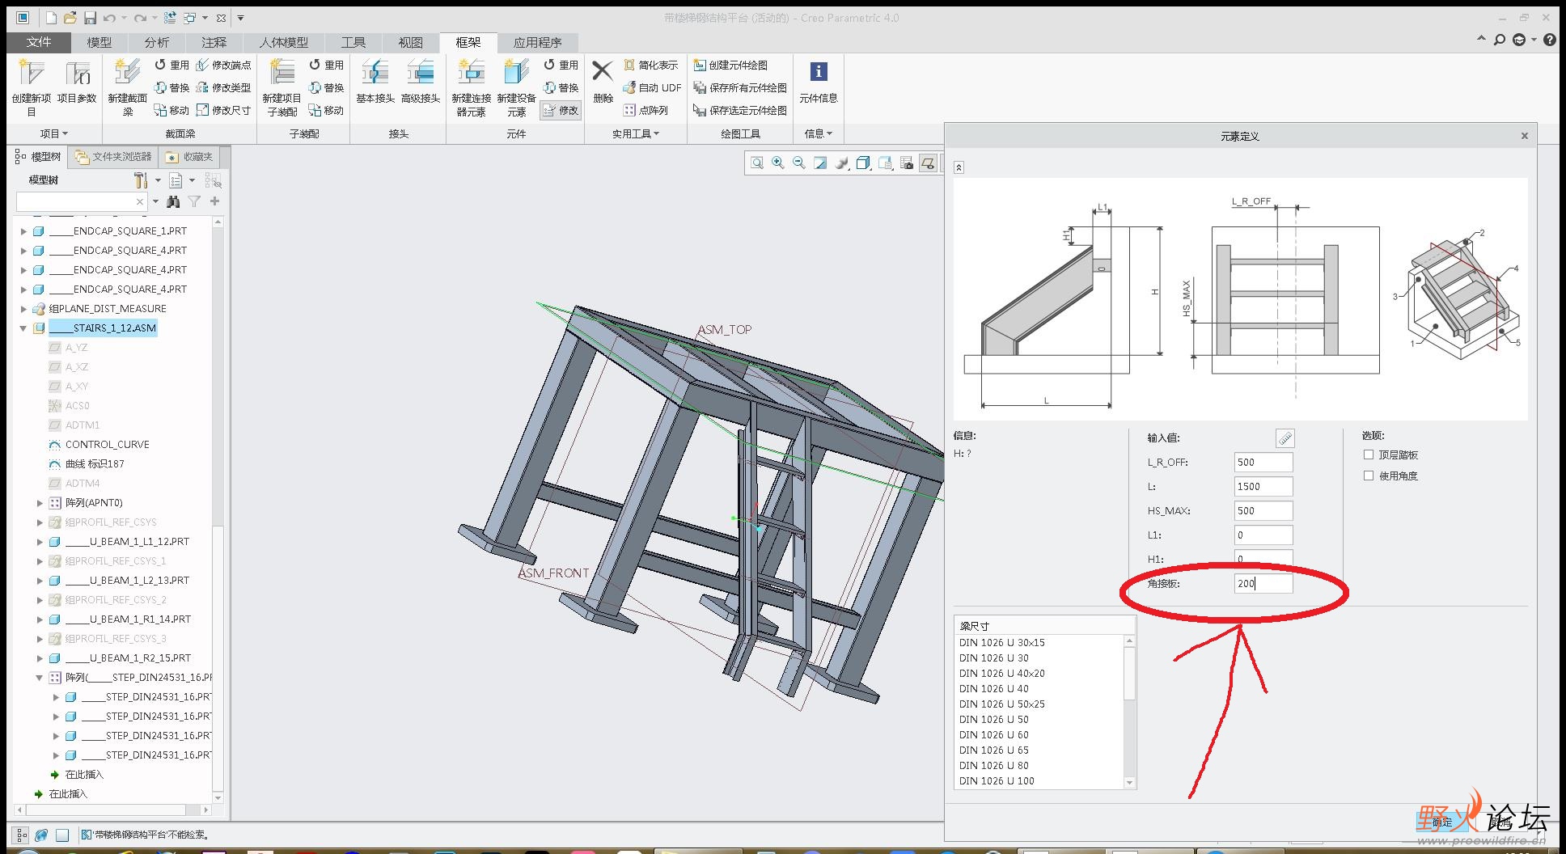Image resolution: width=1566 pixels, height=854 pixels.
Task: Expand U_BEAM_1_R2_15.PRT node
Action: click(x=40, y=658)
